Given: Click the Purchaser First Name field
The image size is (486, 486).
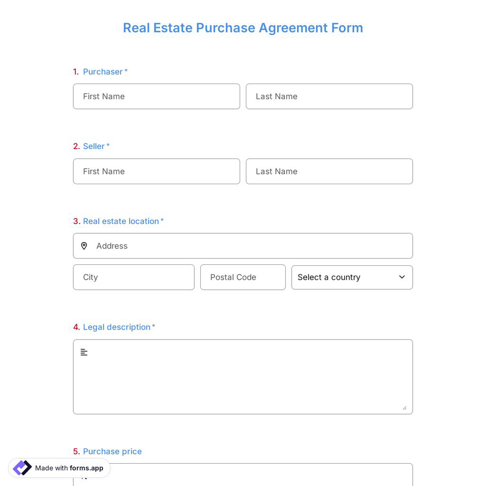Looking at the screenshot, I should (156, 96).
